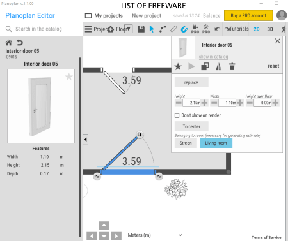Open the user profile avatar
The width and height of the screenshot is (288, 241).
(x=282, y=15)
